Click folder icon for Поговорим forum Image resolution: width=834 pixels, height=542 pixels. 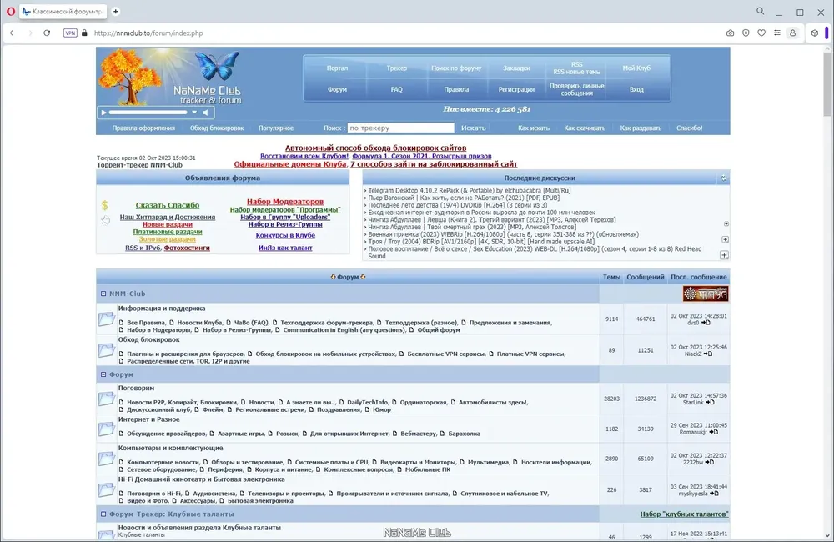click(107, 399)
